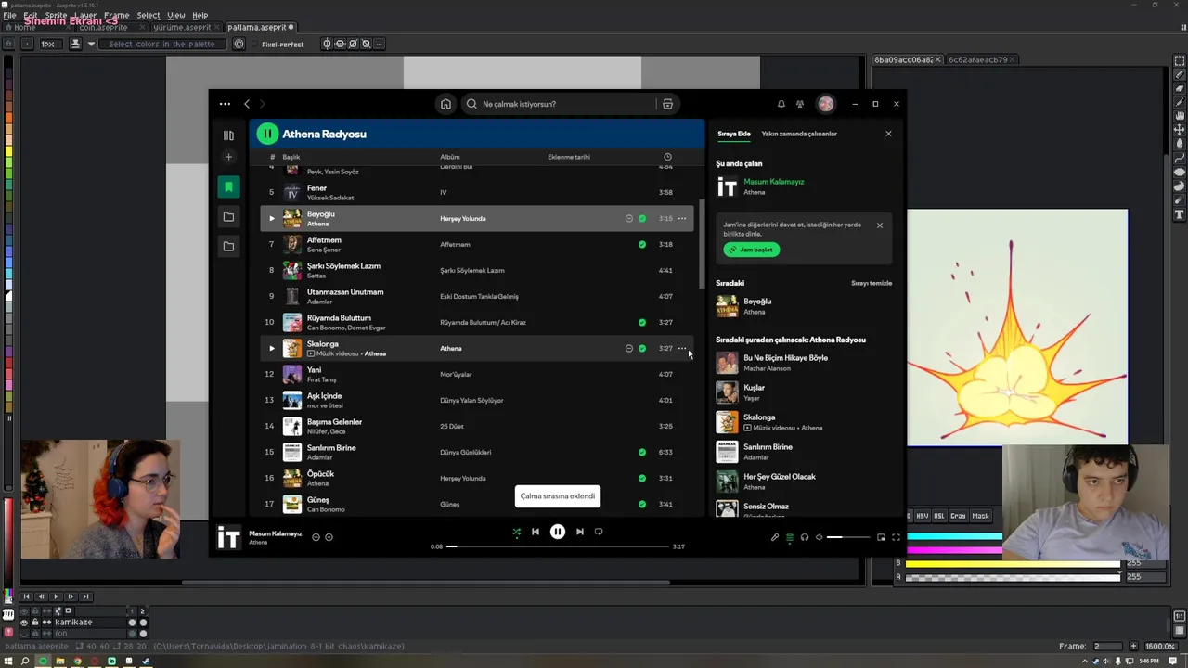The height and width of the screenshot is (668, 1188).
Task: Skip to next track in Spotify
Action: [x=580, y=532]
